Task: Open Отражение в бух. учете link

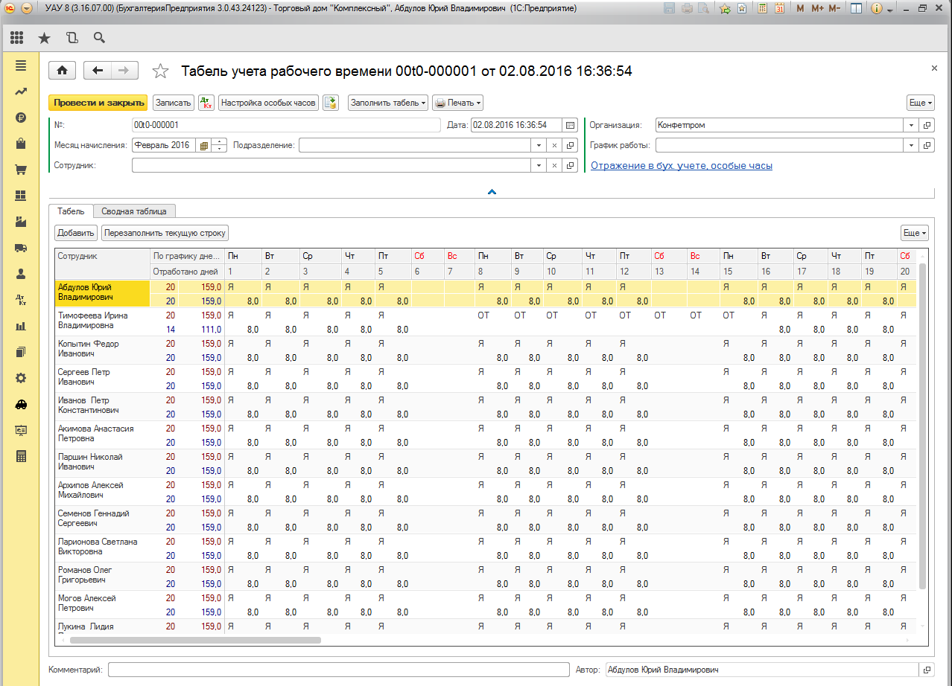Action: coord(682,166)
